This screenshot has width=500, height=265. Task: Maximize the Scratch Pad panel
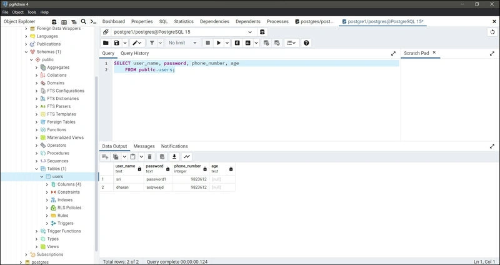492,54
